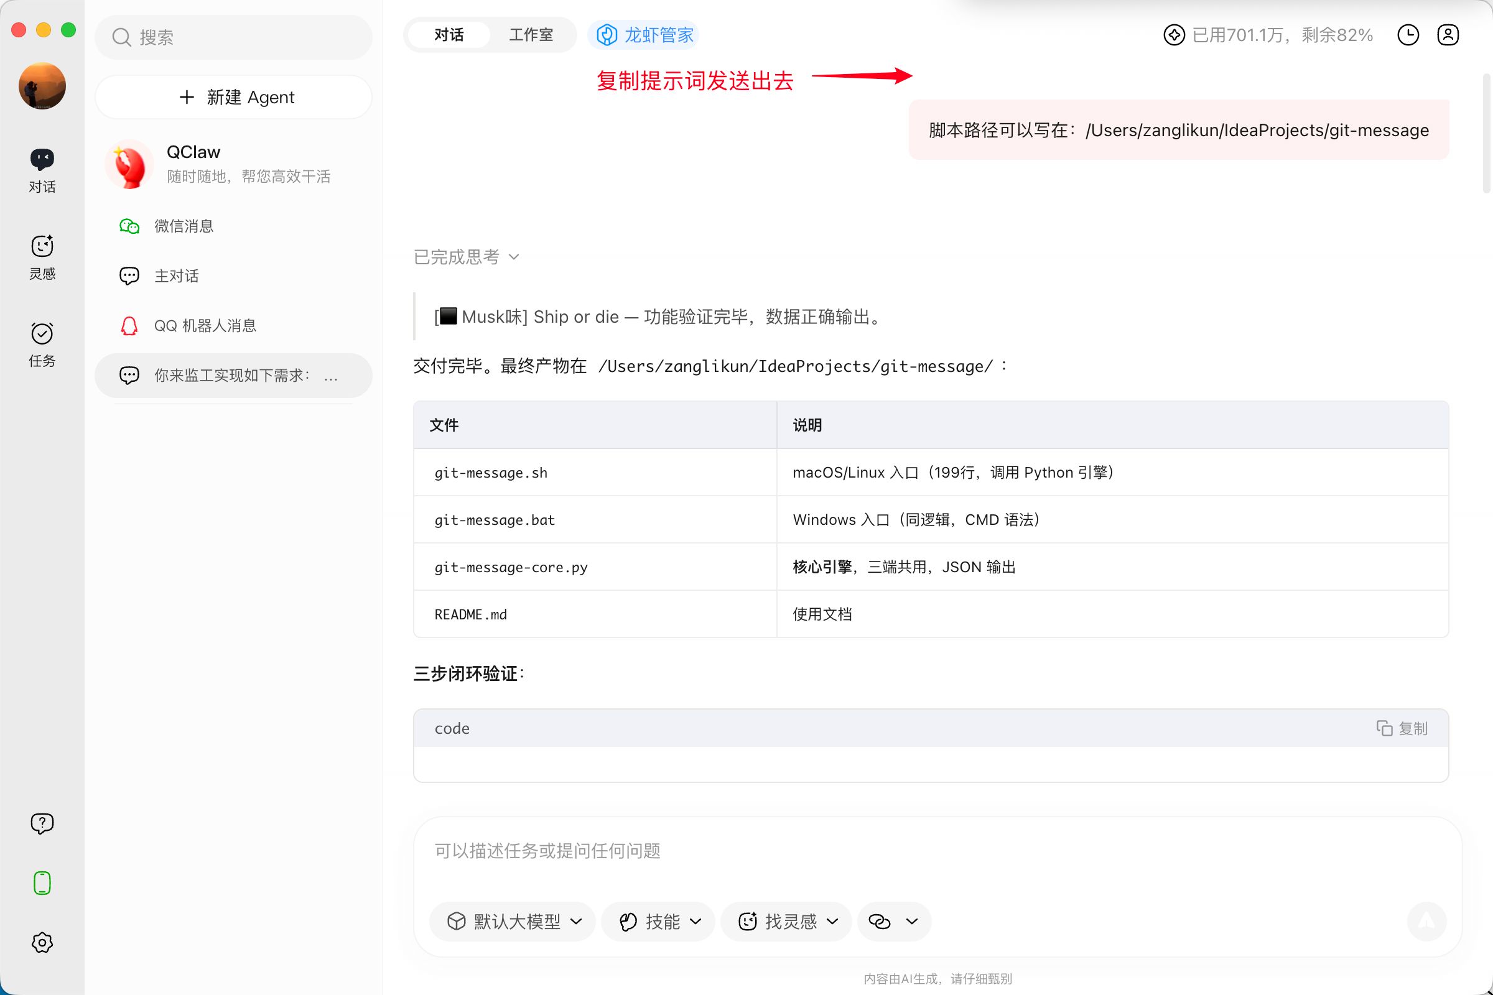Image resolution: width=1493 pixels, height=995 pixels.
Task: Switch to the 对话 tab
Action: tap(449, 35)
